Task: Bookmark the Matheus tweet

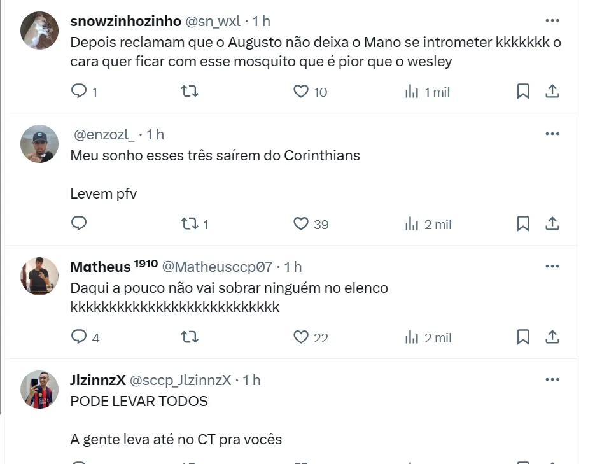Action: 522,337
